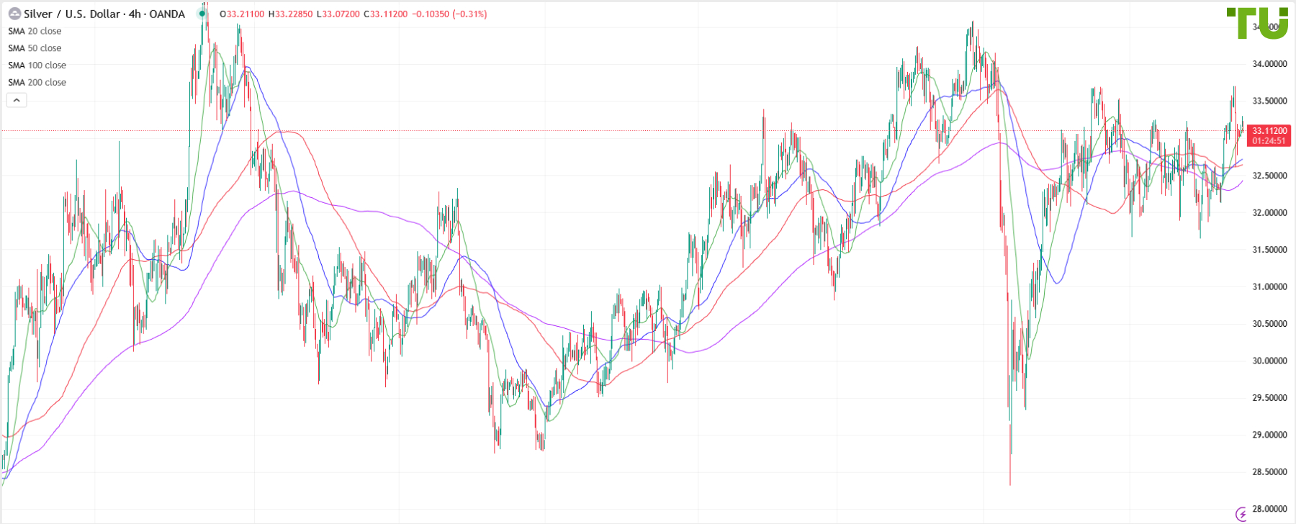Click the 28.50000 price axis label
This screenshot has width=1296, height=524.
pyautogui.click(x=1269, y=472)
